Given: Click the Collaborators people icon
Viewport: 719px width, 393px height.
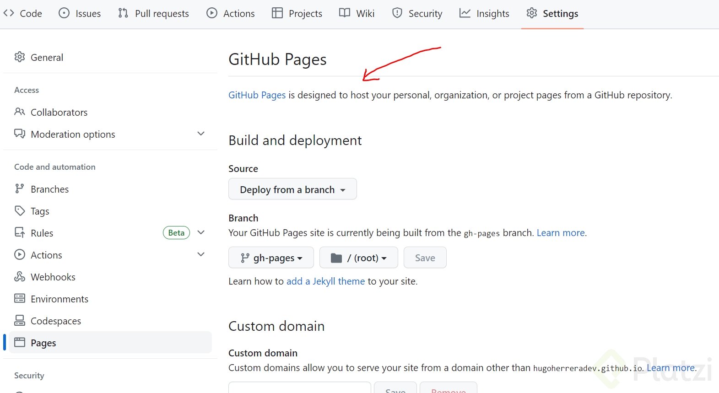Looking at the screenshot, I should coord(20,112).
